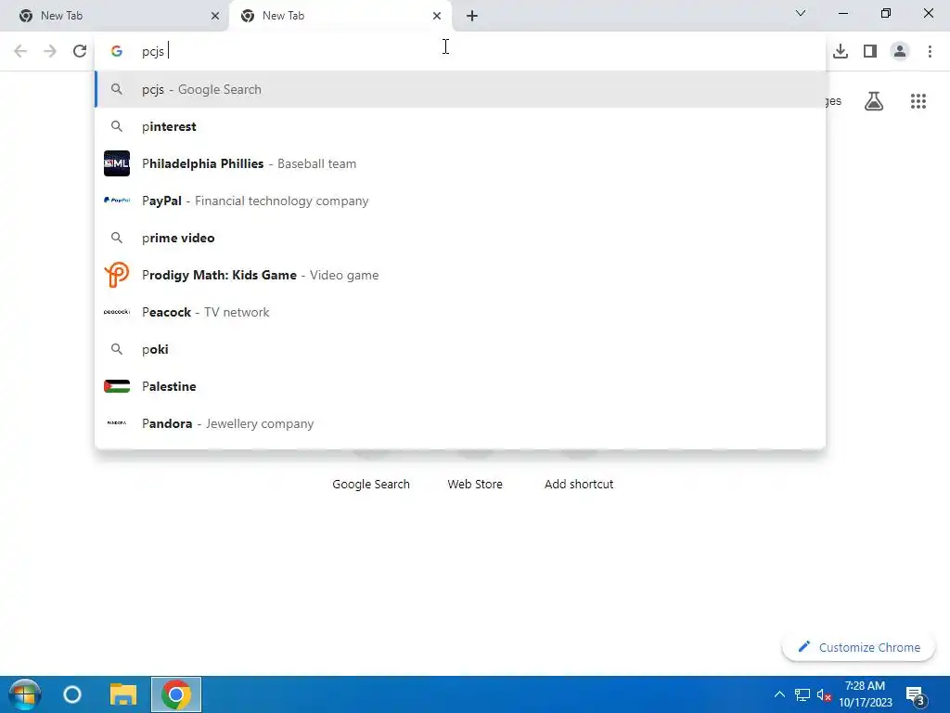The image size is (950, 713).
Task: Open the taskbar clock and date
Action: pyautogui.click(x=866, y=694)
